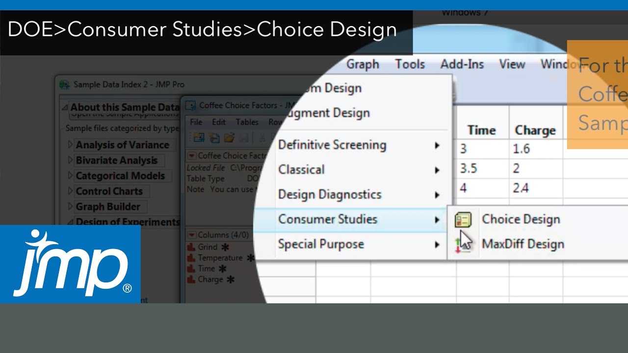The image size is (628, 353).
Task: Click the Coffee Choice Factors window title icon
Action: click(189, 105)
